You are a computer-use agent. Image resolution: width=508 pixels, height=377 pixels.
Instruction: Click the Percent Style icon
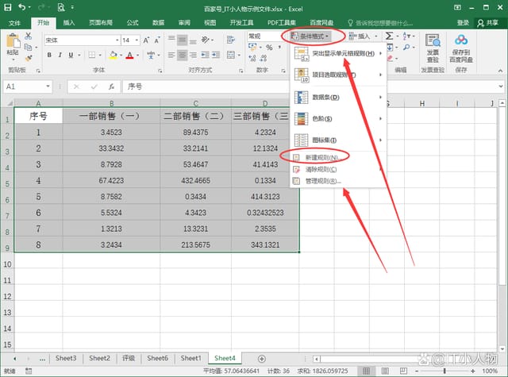(x=269, y=48)
